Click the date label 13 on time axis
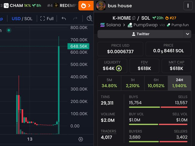195x146 pixels. [30, 139]
